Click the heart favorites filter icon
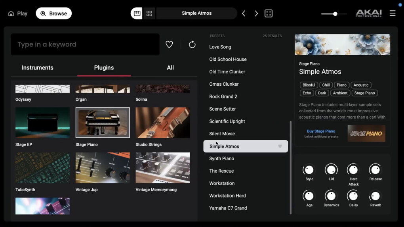Viewport: 404px width, 227px height. [169, 44]
